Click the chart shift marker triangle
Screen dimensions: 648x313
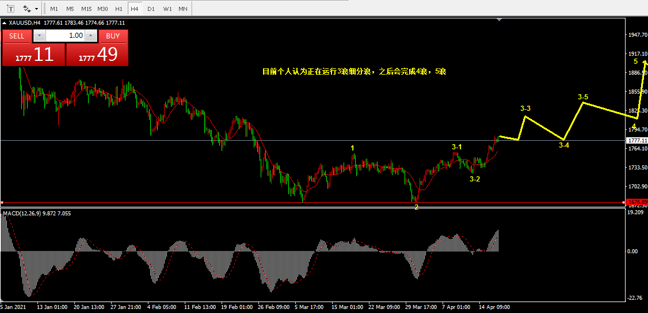click(500, 20)
